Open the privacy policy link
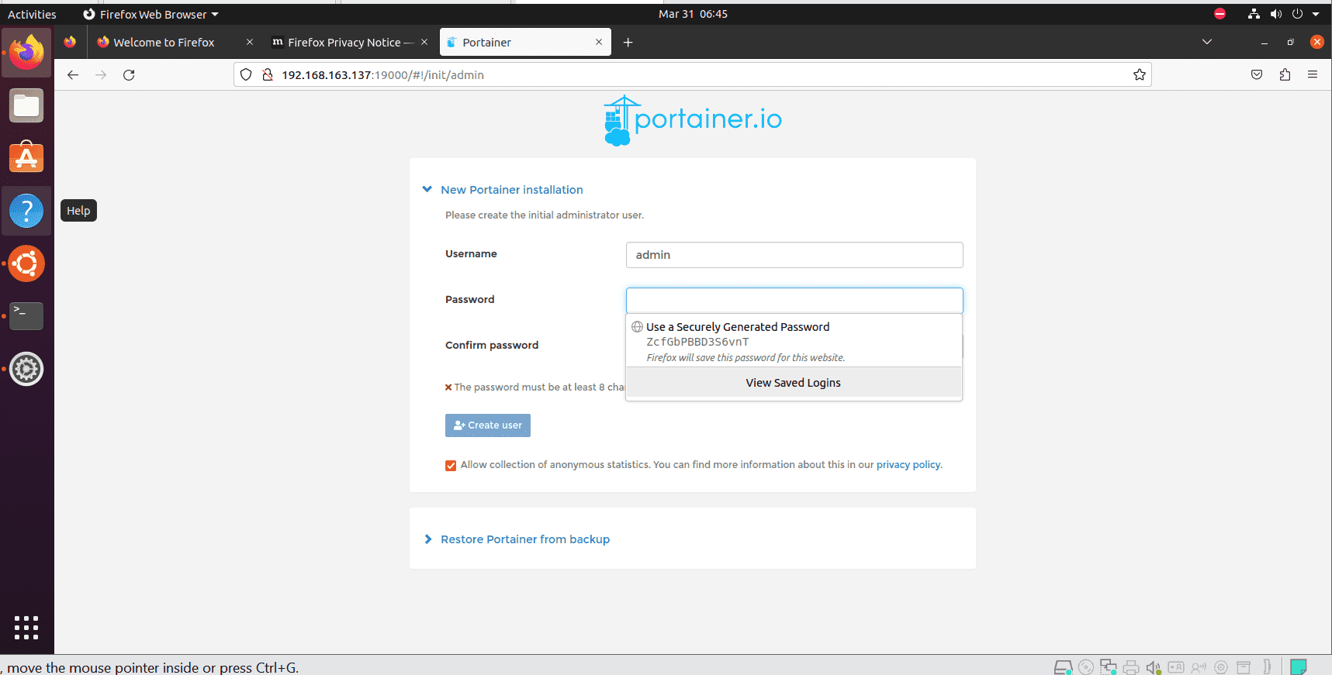The width and height of the screenshot is (1332, 675). (908, 465)
